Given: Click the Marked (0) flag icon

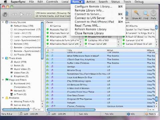Looking at the screenshot, I should tap(12, 91).
